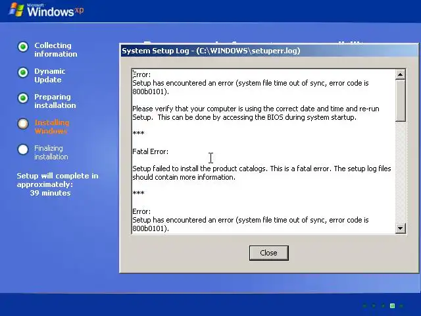This screenshot has height=316, width=421.
Task: Click the scrollbar thumb in the log box
Action: (400, 101)
